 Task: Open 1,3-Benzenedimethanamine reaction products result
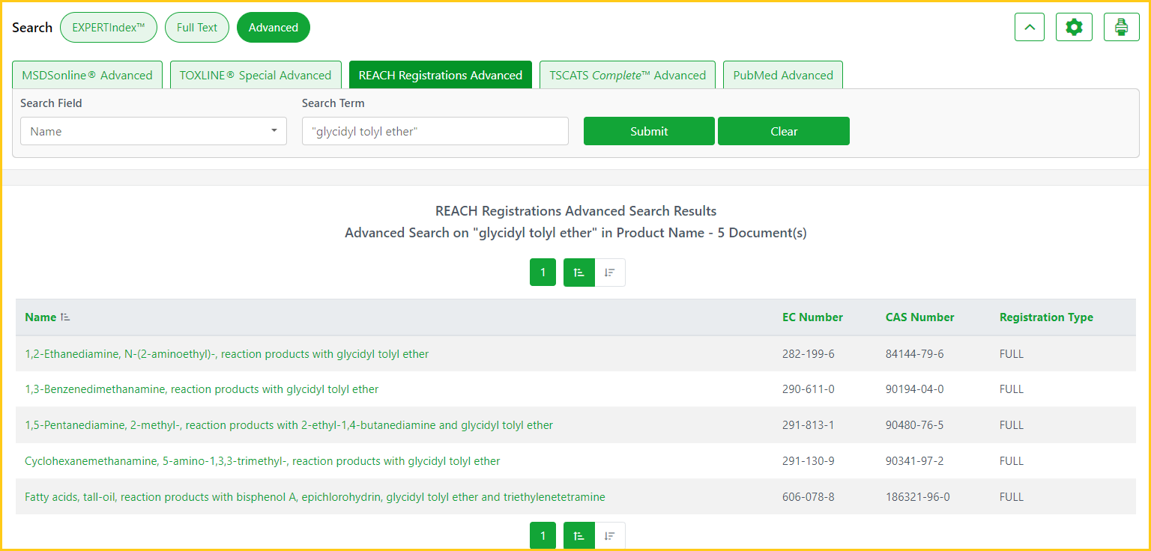pos(202,389)
